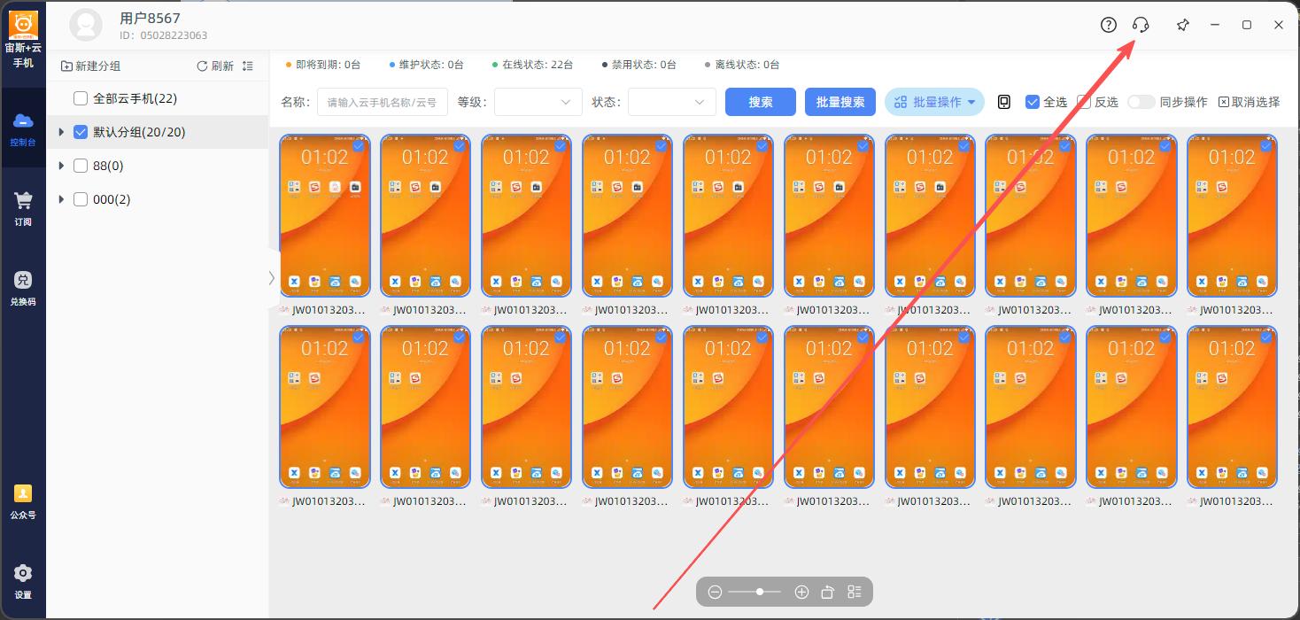This screenshot has width=1300, height=620.
Task: Click the user avatar picture
Action: point(86,26)
